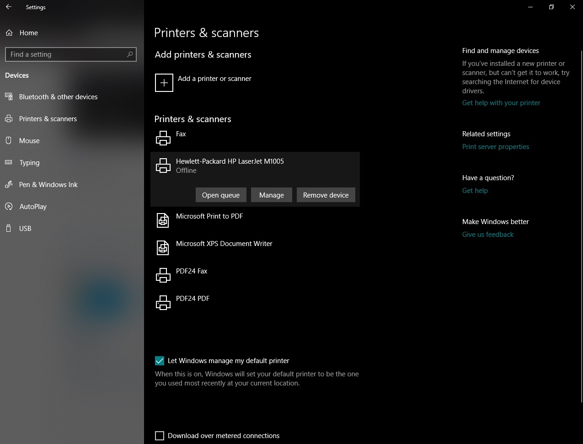The height and width of the screenshot is (444, 583).
Task: Go to the Mouse settings page
Action: click(29, 141)
